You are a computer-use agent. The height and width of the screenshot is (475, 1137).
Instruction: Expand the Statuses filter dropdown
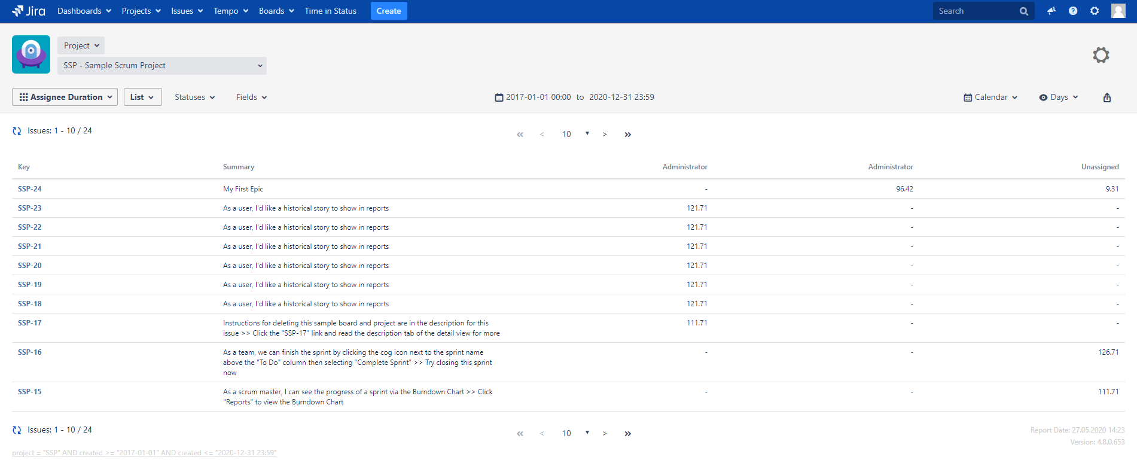pos(194,97)
